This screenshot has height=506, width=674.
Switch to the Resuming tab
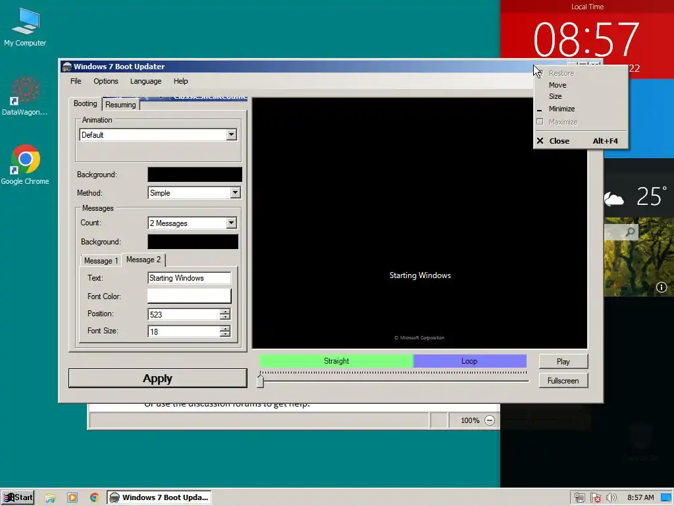[x=121, y=105]
